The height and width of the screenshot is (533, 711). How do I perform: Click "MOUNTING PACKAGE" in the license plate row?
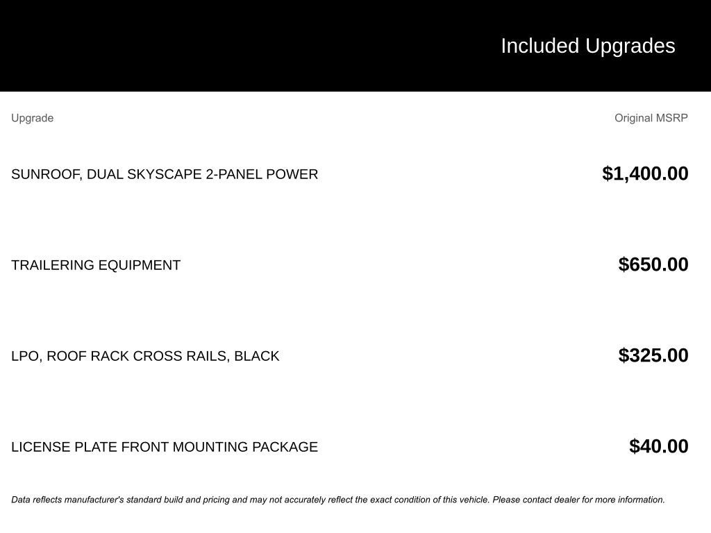245,447
